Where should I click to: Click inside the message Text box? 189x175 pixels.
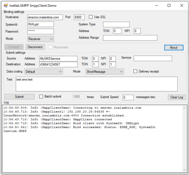(97, 84)
